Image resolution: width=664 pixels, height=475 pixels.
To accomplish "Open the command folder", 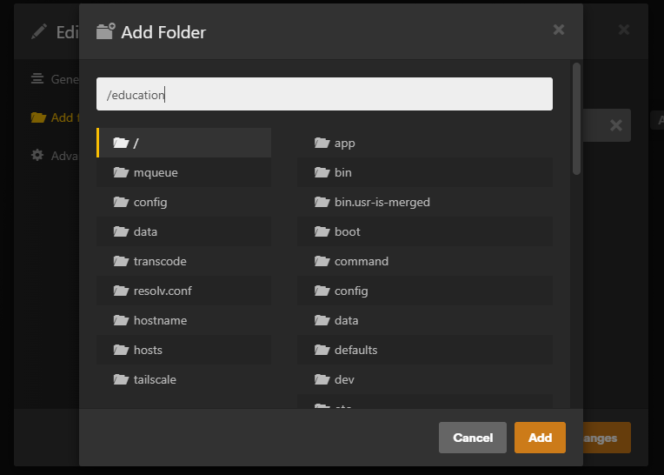I will 425,262.
